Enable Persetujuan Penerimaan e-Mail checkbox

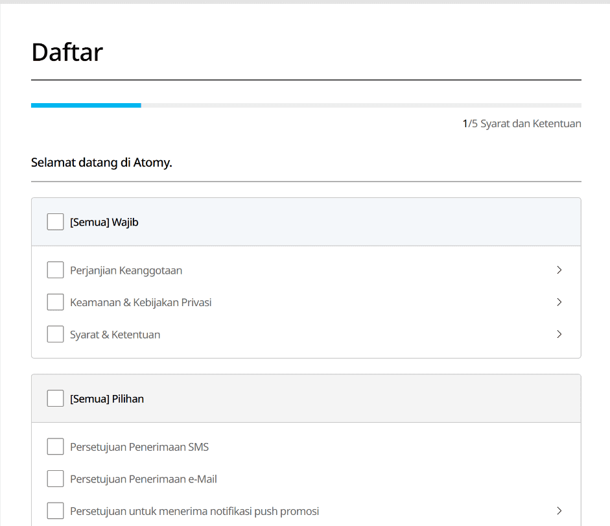click(x=55, y=479)
